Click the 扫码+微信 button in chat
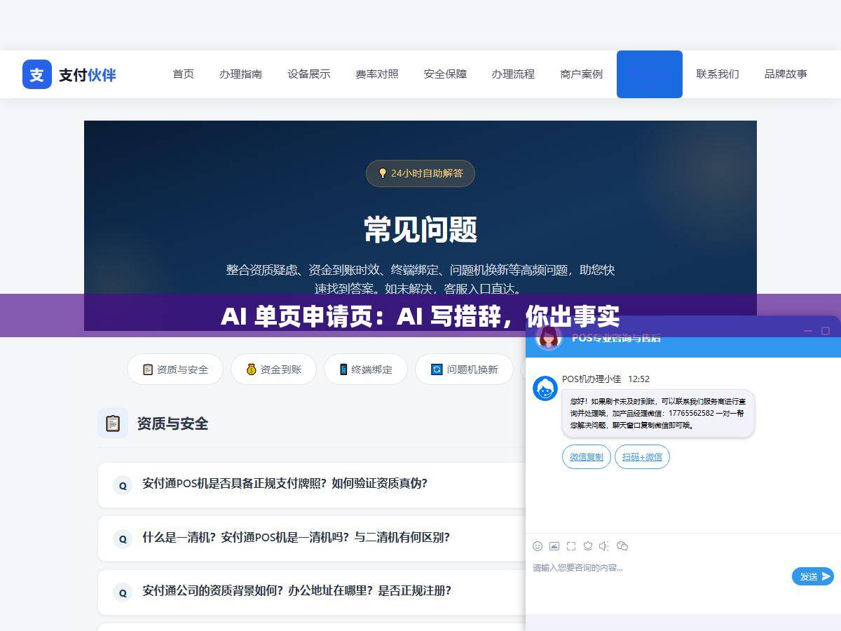The image size is (841, 631). point(642,457)
